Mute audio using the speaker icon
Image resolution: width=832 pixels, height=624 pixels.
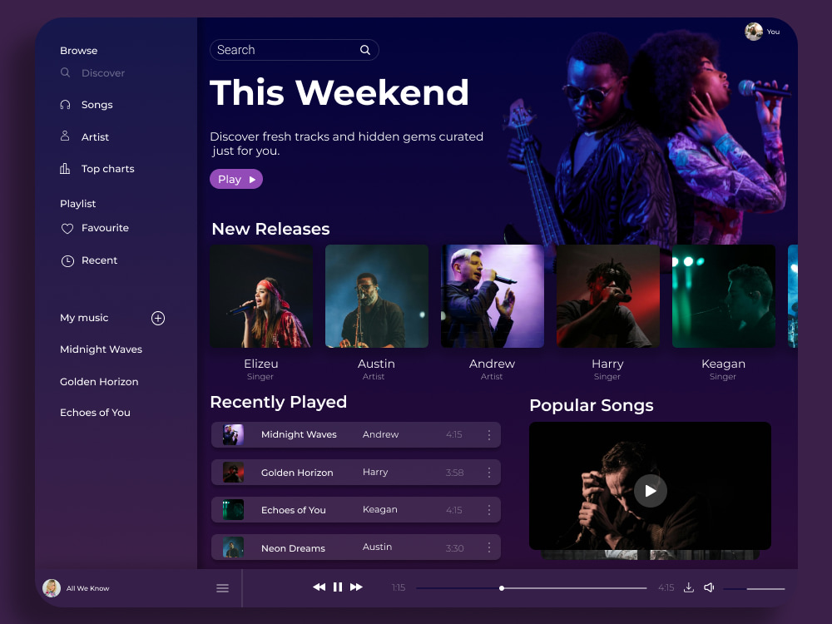pos(709,587)
